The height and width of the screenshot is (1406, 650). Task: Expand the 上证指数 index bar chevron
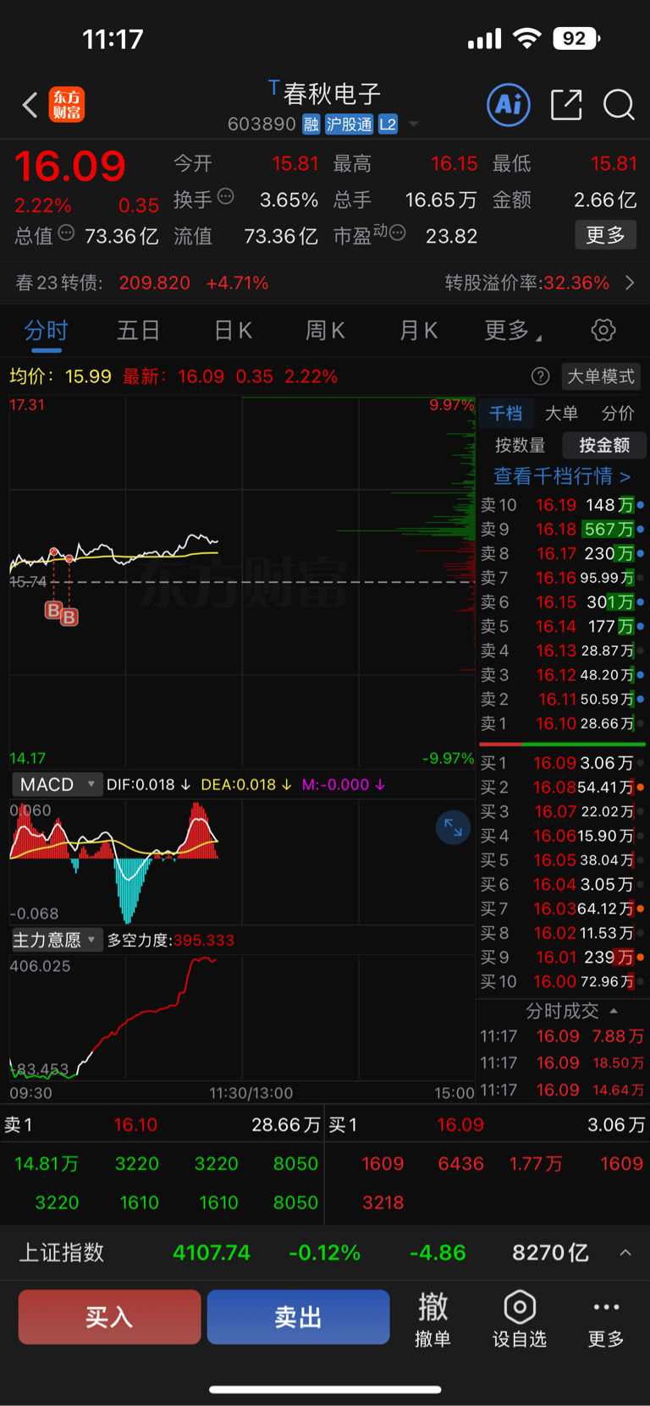point(625,1253)
